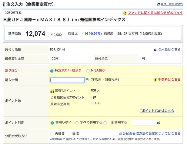Click the available purchase amount 857,131円
The image size is (187, 151).
pyautogui.click(x=57, y=50)
